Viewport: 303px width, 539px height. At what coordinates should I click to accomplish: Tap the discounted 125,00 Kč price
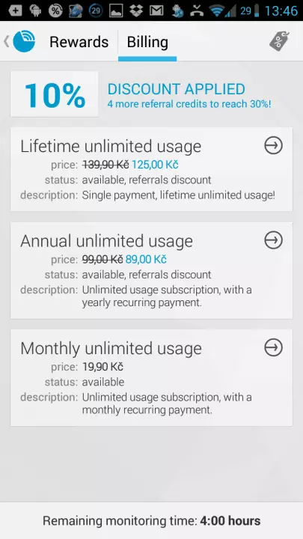coord(155,165)
